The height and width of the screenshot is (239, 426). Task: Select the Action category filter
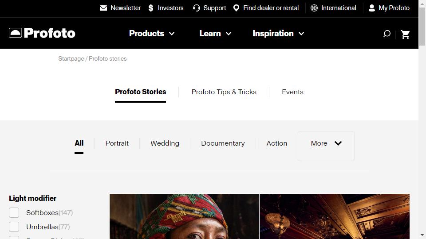tap(276, 143)
